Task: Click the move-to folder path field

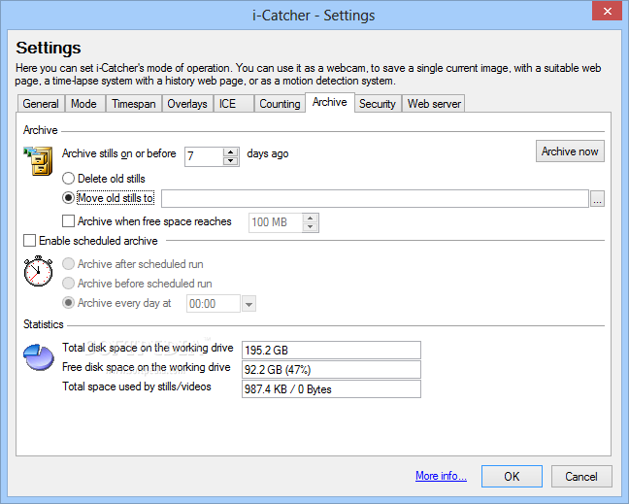Action: (x=375, y=199)
